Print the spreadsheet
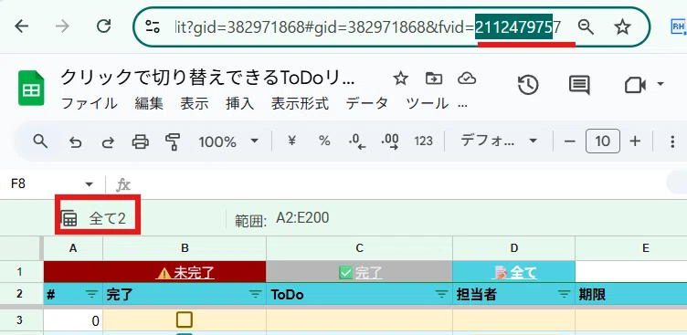 (x=140, y=141)
